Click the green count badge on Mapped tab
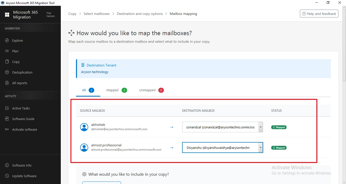Image resolution: width=346 pixels, height=184 pixels. 124,90
